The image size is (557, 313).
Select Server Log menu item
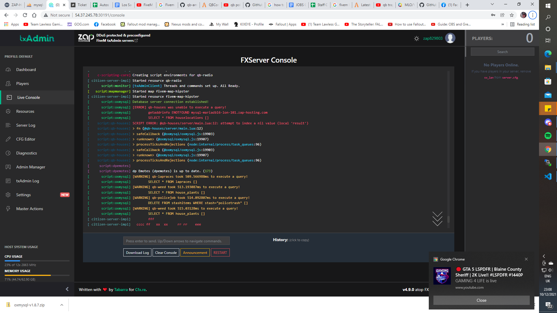point(26,125)
